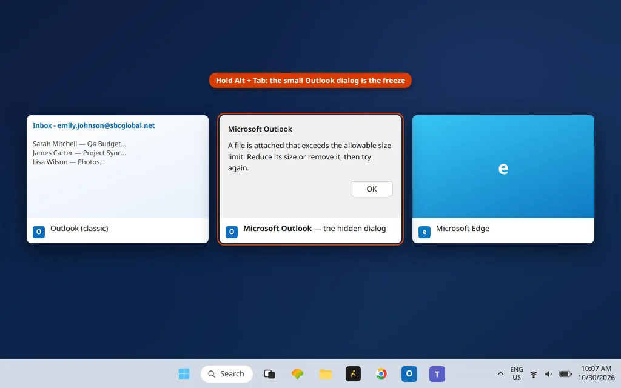Click the Outlook (classic) caption text
This screenshot has height=388, width=621.
click(x=79, y=229)
